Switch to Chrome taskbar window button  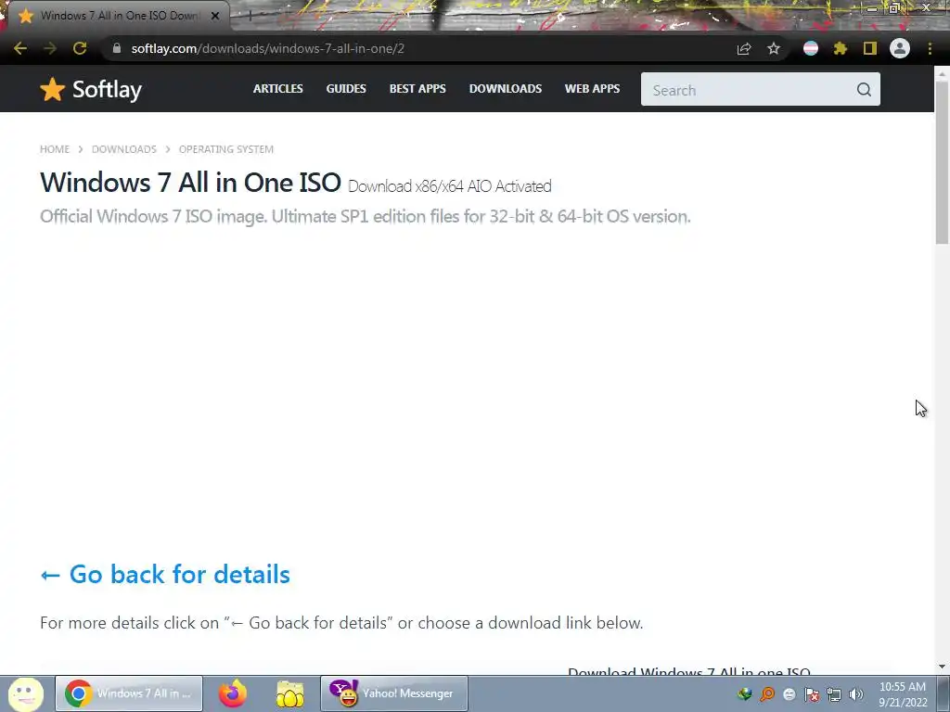coord(129,693)
